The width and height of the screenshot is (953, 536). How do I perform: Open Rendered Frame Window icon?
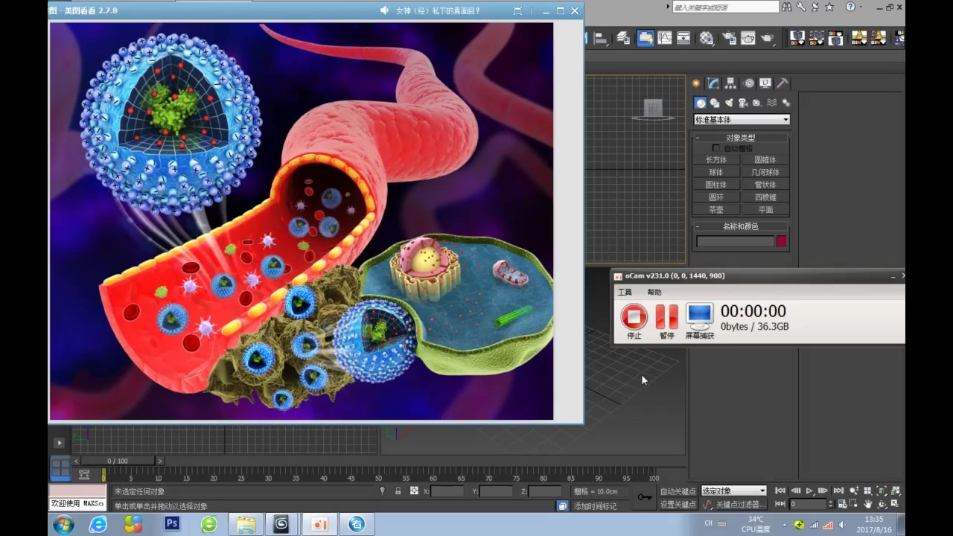pyautogui.click(x=748, y=38)
